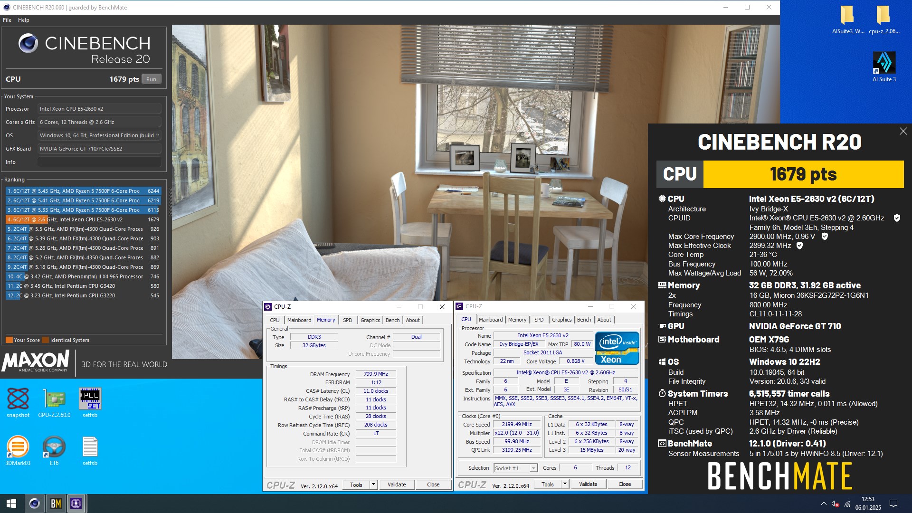Click Validate in right CPU-Z window
This screenshot has width=912, height=513.
pos(588,484)
